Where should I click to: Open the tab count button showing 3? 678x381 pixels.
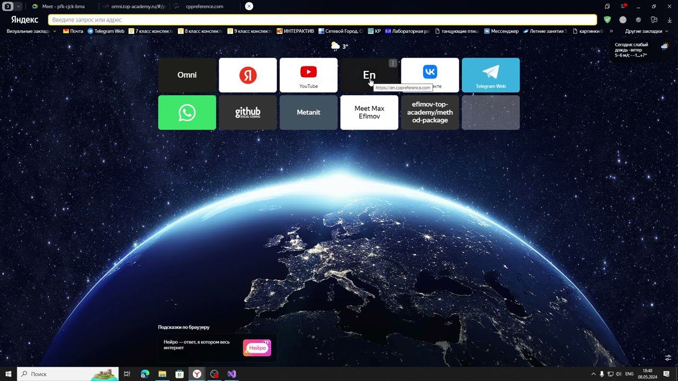pos(8,6)
